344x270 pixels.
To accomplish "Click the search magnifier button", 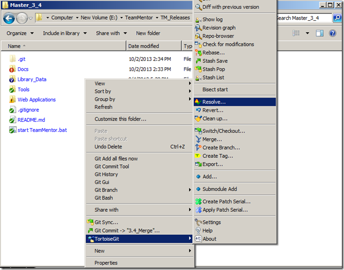I will [337, 18].
